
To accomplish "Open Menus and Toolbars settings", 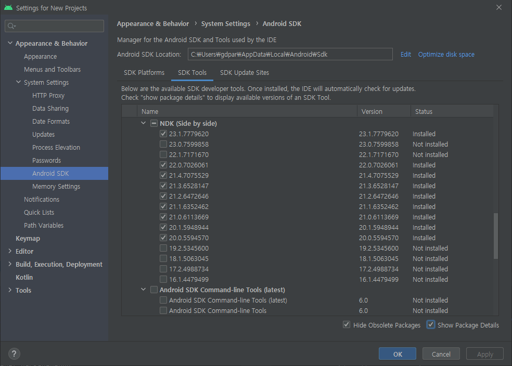I will 52,70.
